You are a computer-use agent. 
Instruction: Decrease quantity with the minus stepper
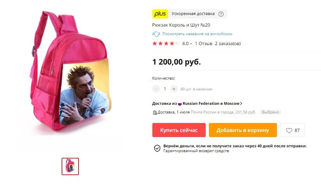[156, 89]
